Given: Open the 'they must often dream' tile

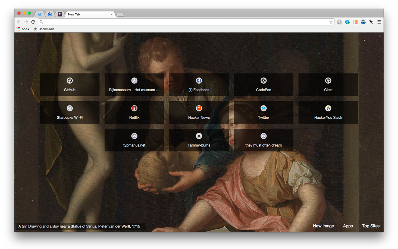Looking at the screenshot, I should (264, 140).
